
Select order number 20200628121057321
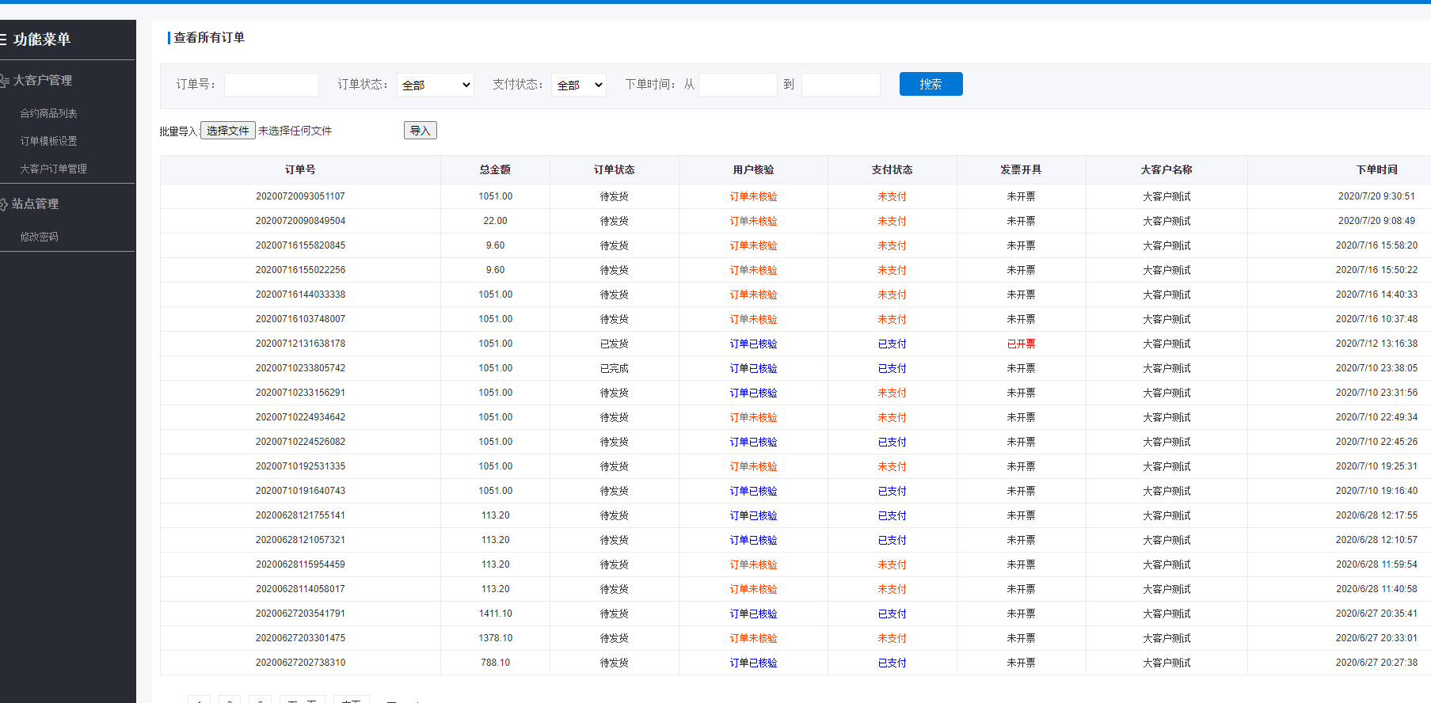[x=300, y=540]
